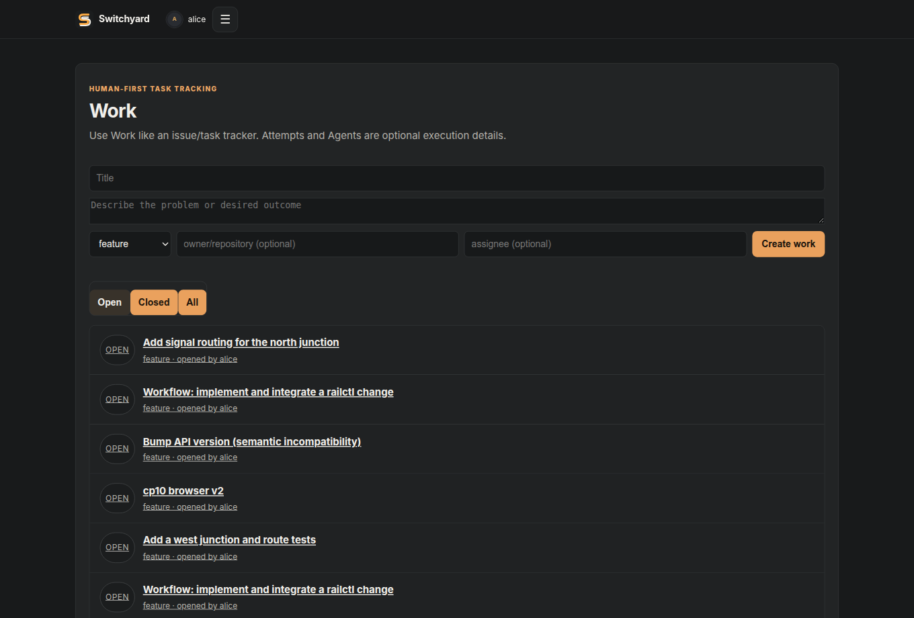Image resolution: width=914 pixels, height=618 pixels.
Task: Select the All filter tab
Action: pyautogui.click(x=192, y=302)
